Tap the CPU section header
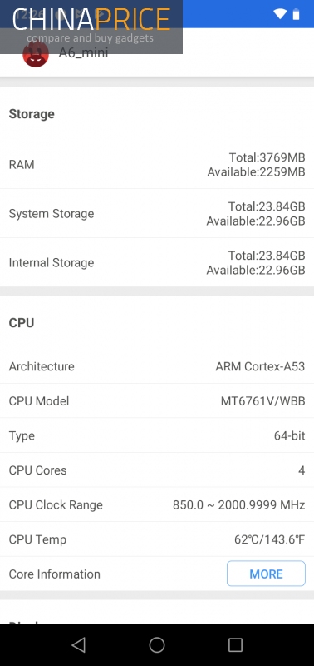This screenshot has width=314, height=666. pos(22,323)
